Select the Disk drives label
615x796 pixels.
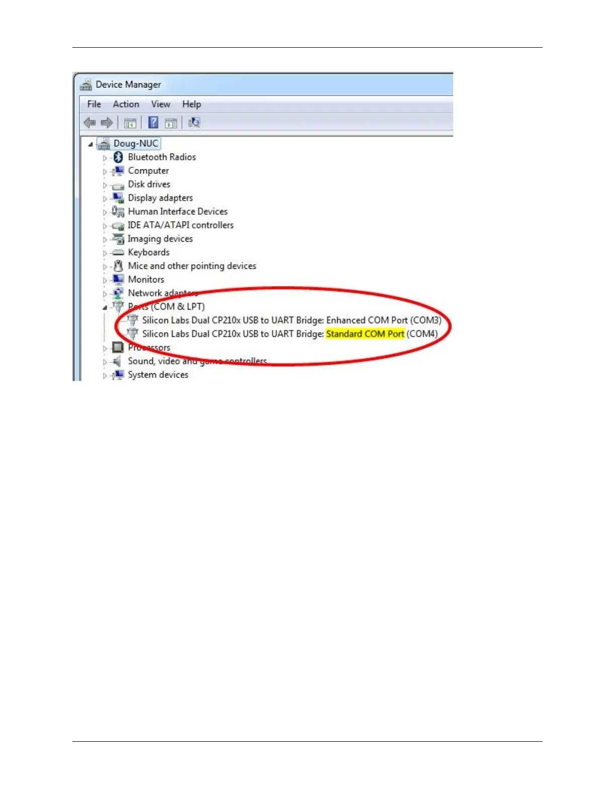(149, 184)
